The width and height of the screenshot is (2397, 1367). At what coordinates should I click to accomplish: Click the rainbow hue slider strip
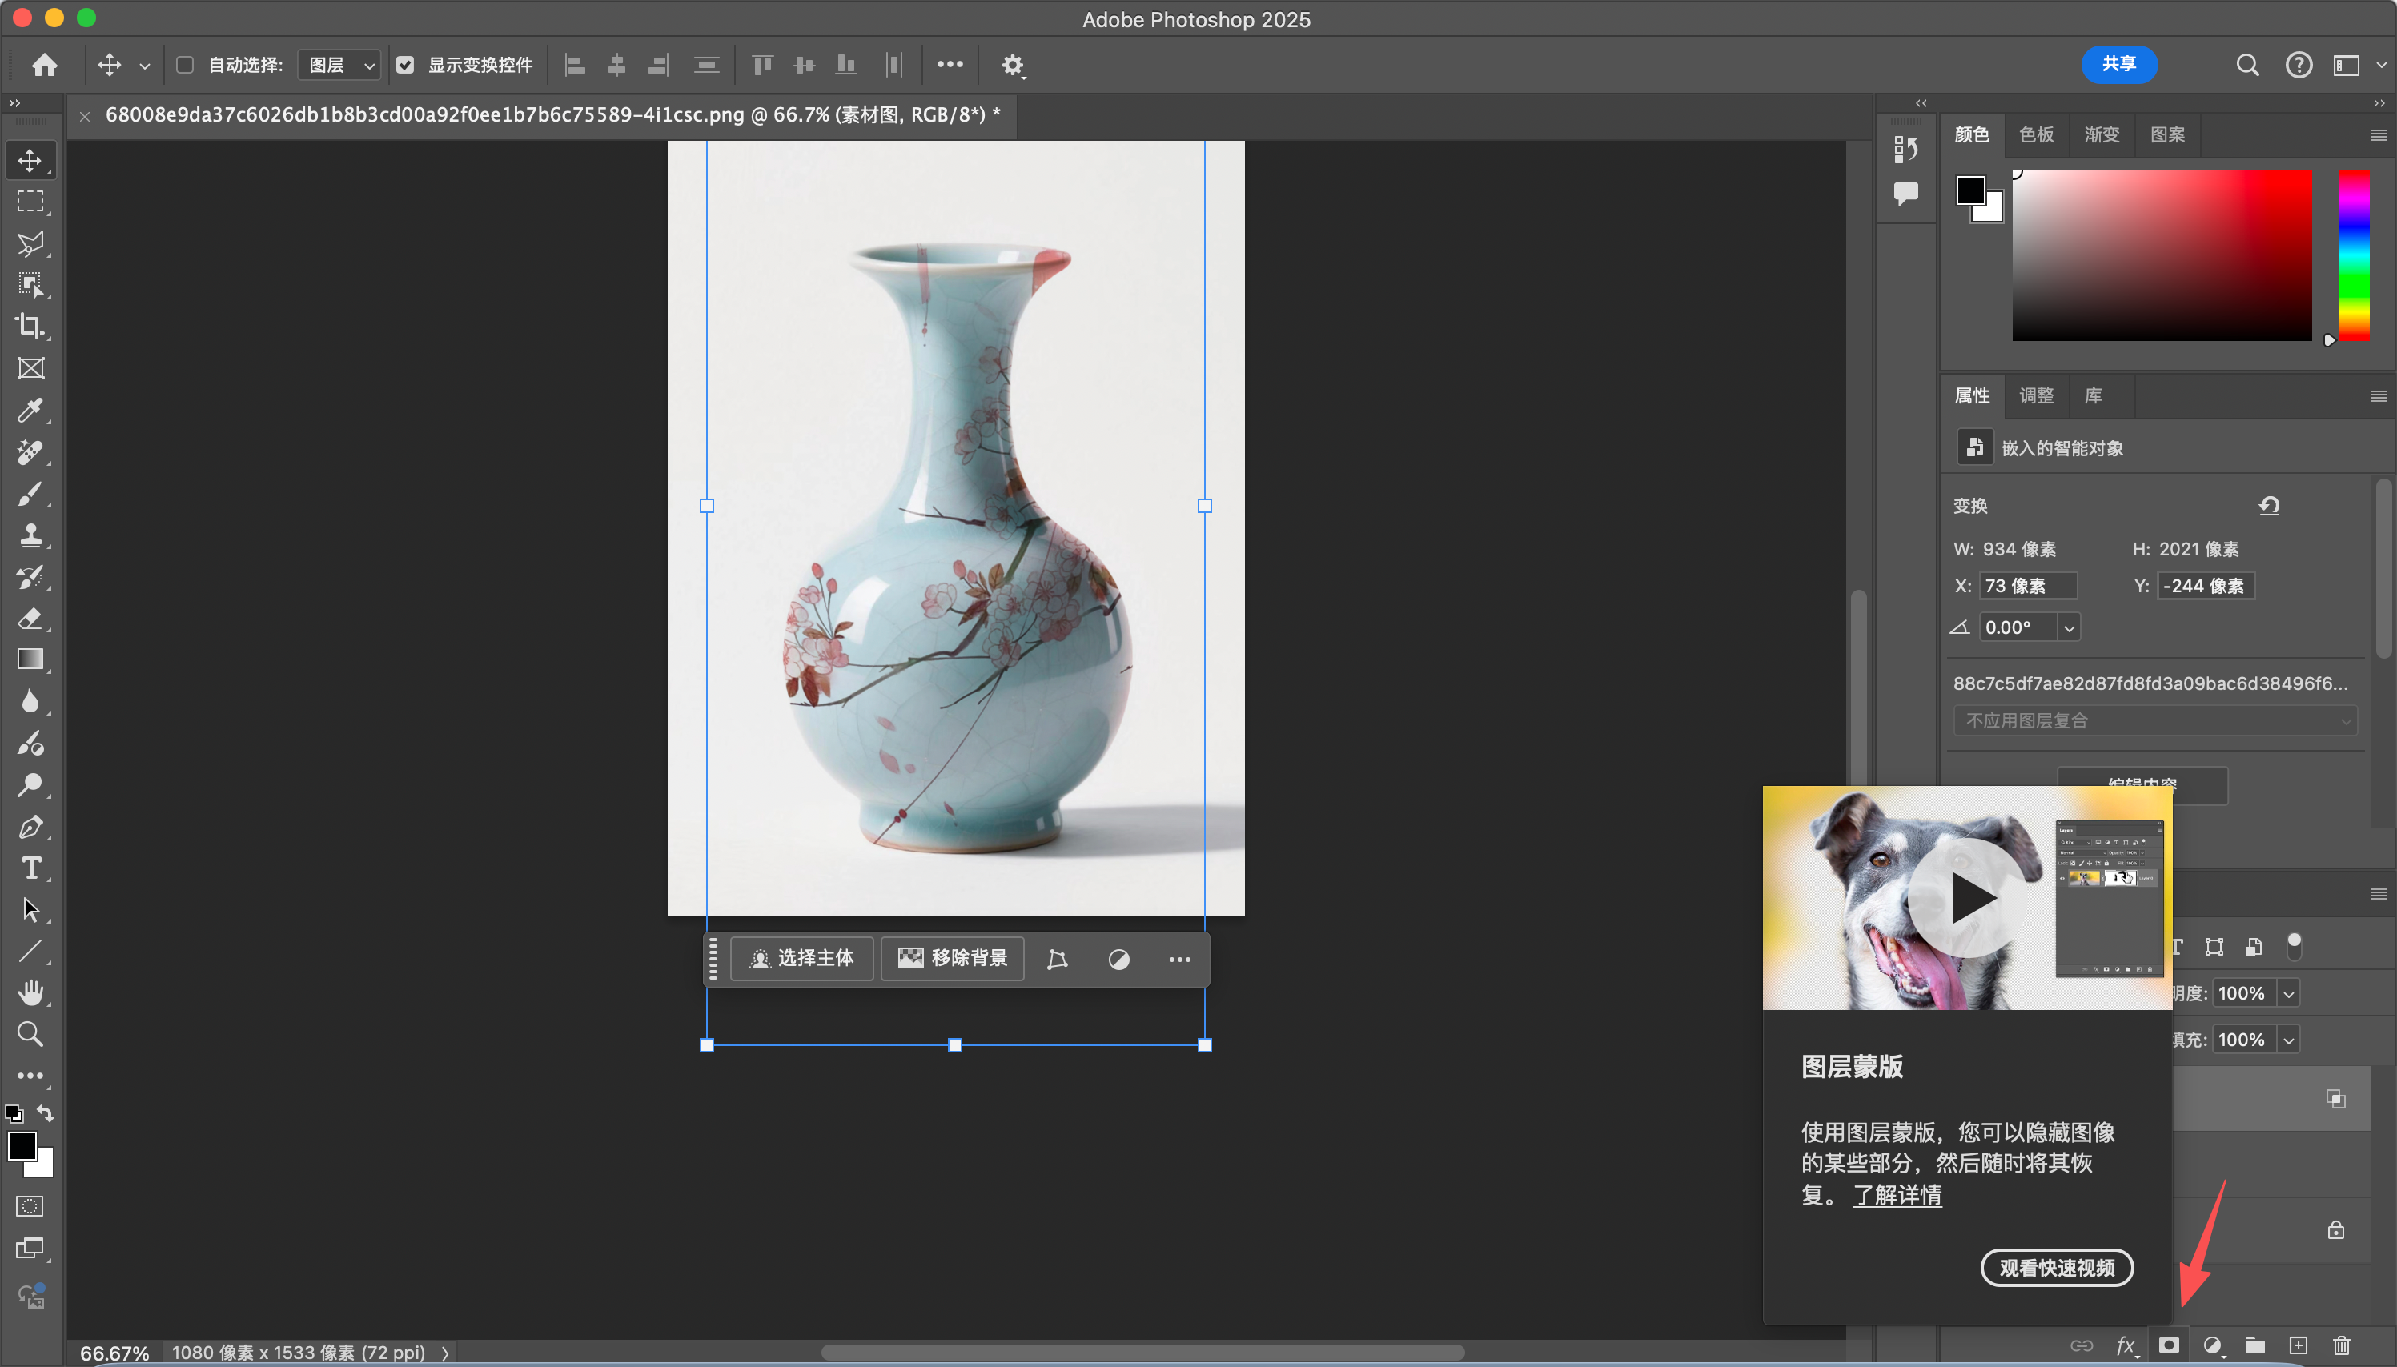coord(2353,255)
